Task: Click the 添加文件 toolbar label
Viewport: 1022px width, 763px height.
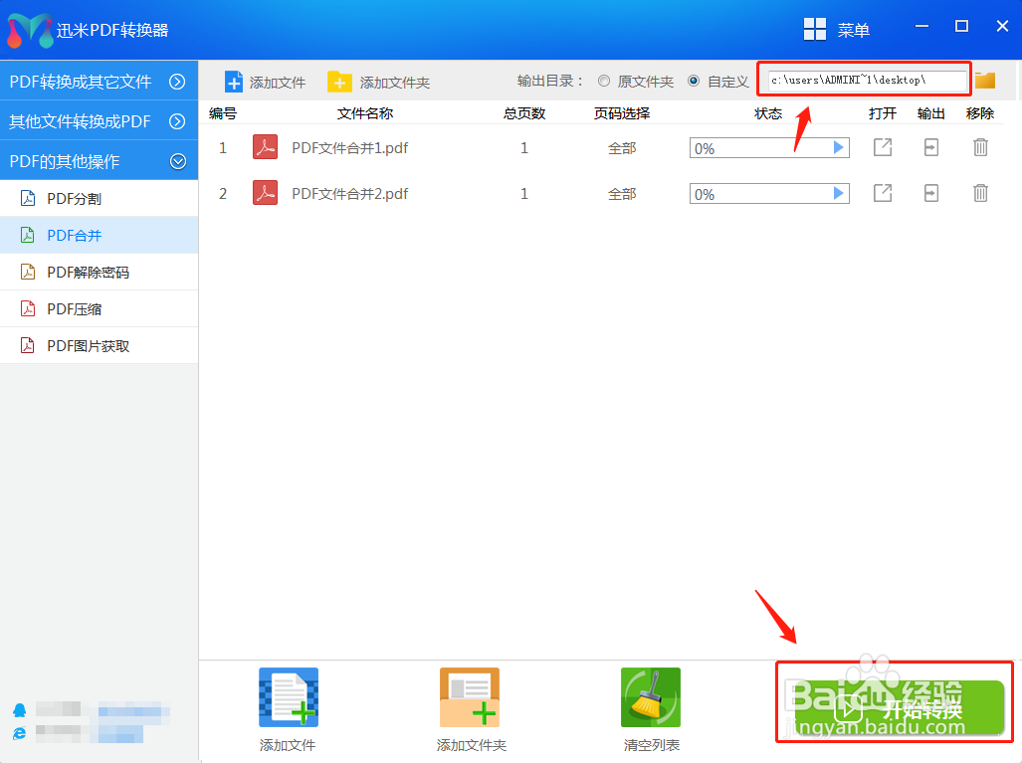Action: pos(278,83)
